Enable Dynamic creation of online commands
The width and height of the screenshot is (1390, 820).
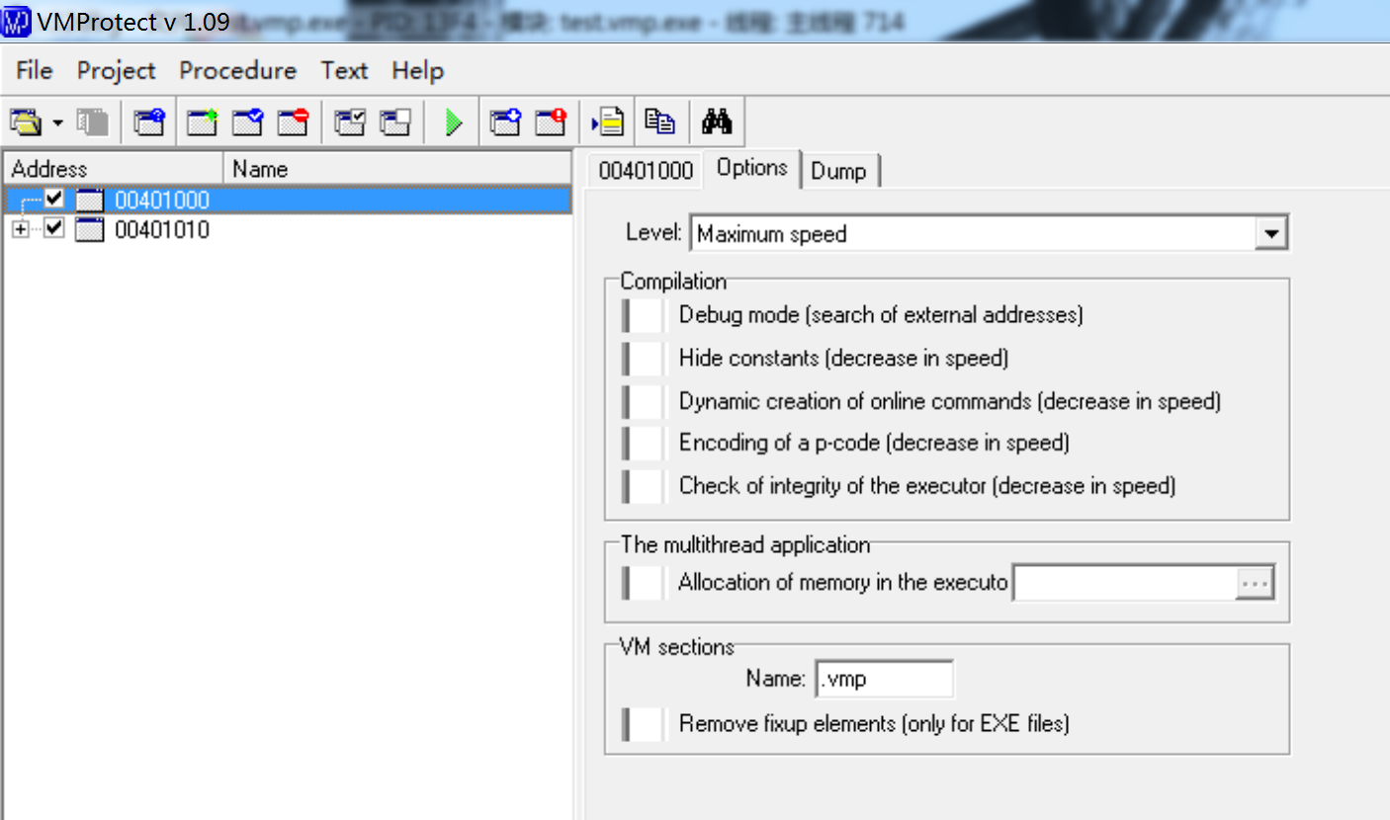pos(644,402)
